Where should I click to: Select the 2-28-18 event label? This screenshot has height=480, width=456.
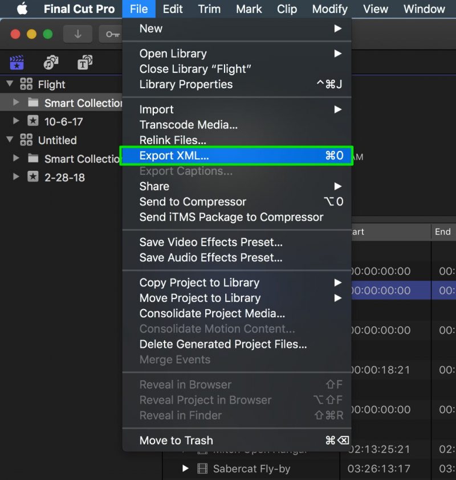(64, 177)
